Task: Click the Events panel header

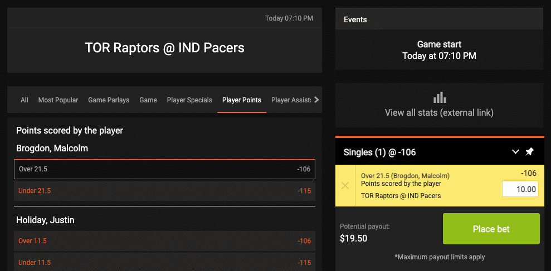Action: click(x=439, y=19)
